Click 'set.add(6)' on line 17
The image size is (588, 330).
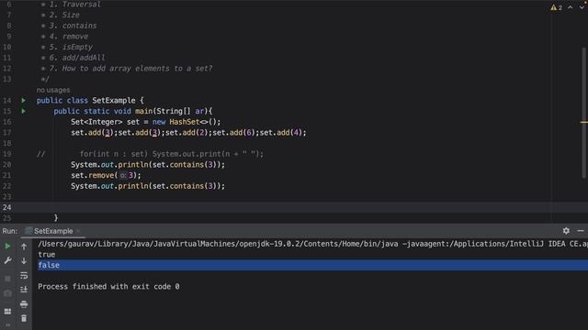point(233,133)
